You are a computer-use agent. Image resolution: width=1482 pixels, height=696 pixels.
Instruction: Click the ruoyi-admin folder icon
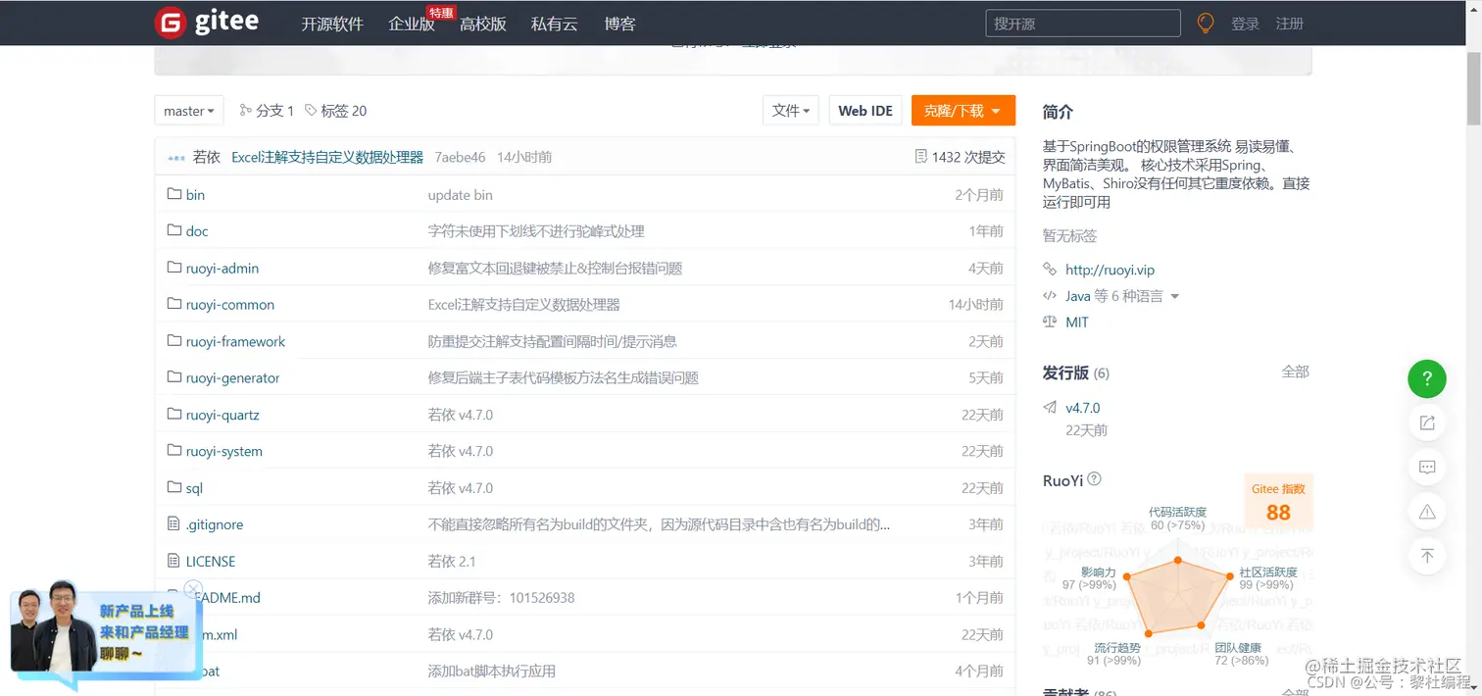click(x=174, y=268)
